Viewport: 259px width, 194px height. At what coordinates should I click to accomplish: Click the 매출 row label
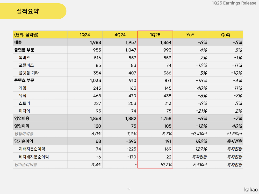tap(18, 42)
